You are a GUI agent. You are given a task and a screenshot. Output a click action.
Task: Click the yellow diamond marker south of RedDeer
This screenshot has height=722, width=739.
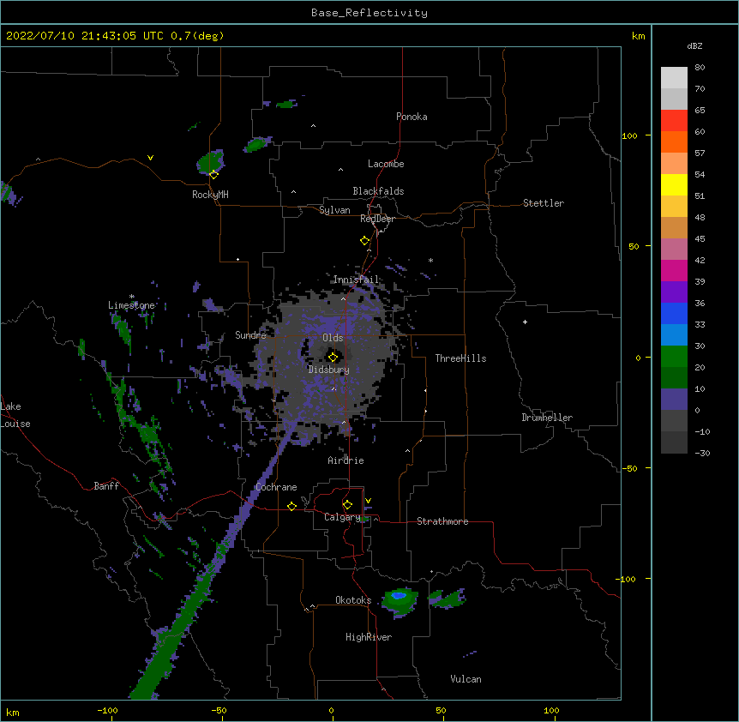tap(364, 240)
